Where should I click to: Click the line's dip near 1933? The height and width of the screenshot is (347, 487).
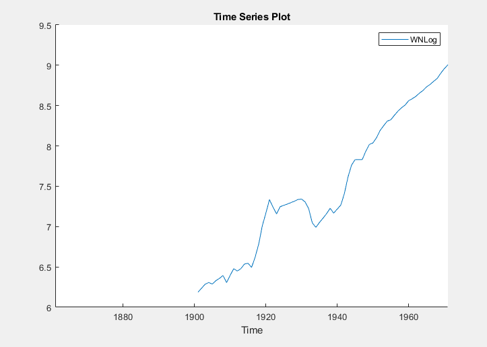(315, 227)
